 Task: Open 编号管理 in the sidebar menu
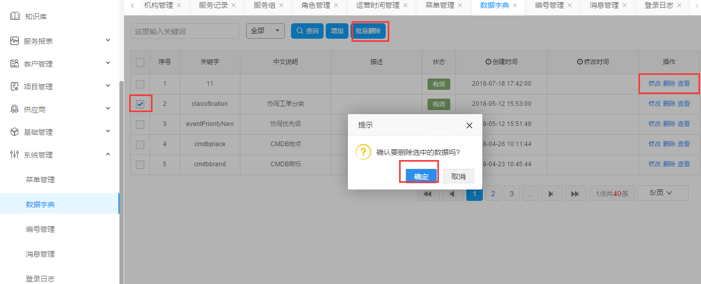coord(40,229)
